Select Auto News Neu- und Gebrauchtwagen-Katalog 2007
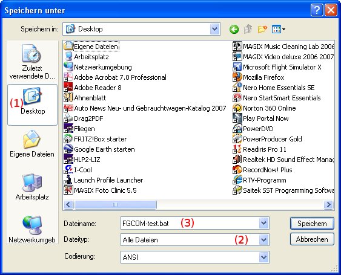The height and width of the screenshot is (275, 341). click(145, 108)
